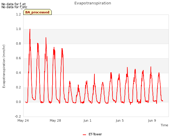186x140 pixels.
Task: Click the 1.0 y-axis tick label
Action: tap(18, 29)
